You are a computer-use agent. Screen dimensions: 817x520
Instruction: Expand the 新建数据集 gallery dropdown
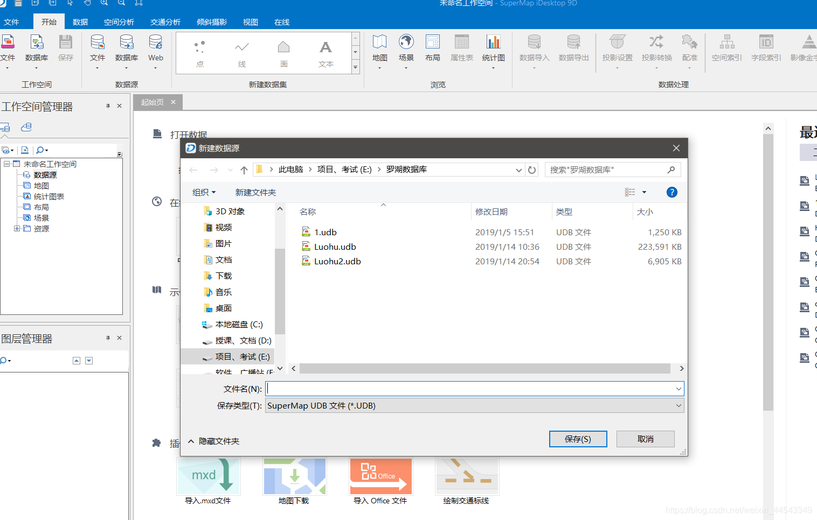click(356, 67)
